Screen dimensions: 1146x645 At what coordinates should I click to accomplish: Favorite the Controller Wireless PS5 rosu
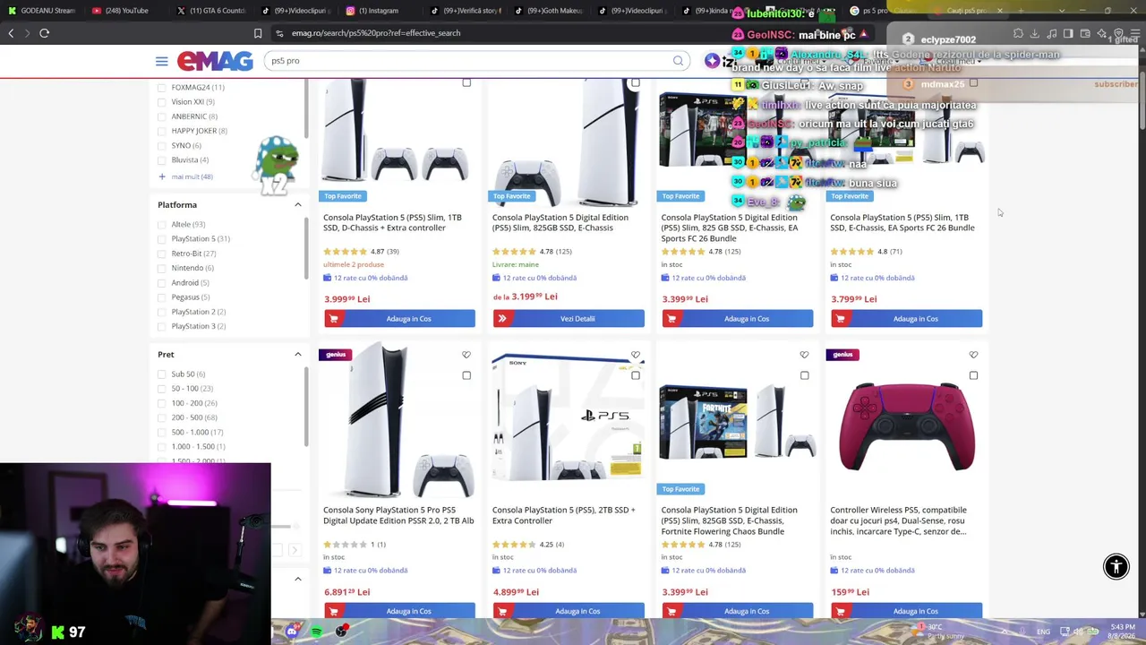click(x=973, y=355)
